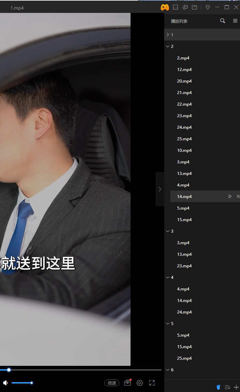Toggle fullscreen mode
The height and width of the screenshot is (392, 240).
pos(152,383)
